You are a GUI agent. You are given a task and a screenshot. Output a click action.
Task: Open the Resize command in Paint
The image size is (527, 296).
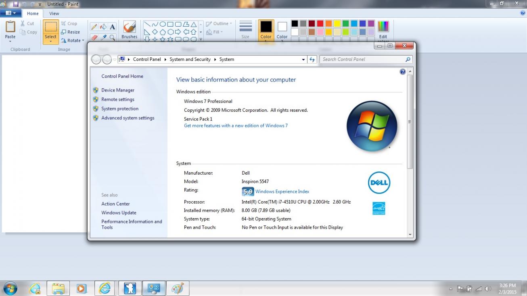tap(70, 32)
